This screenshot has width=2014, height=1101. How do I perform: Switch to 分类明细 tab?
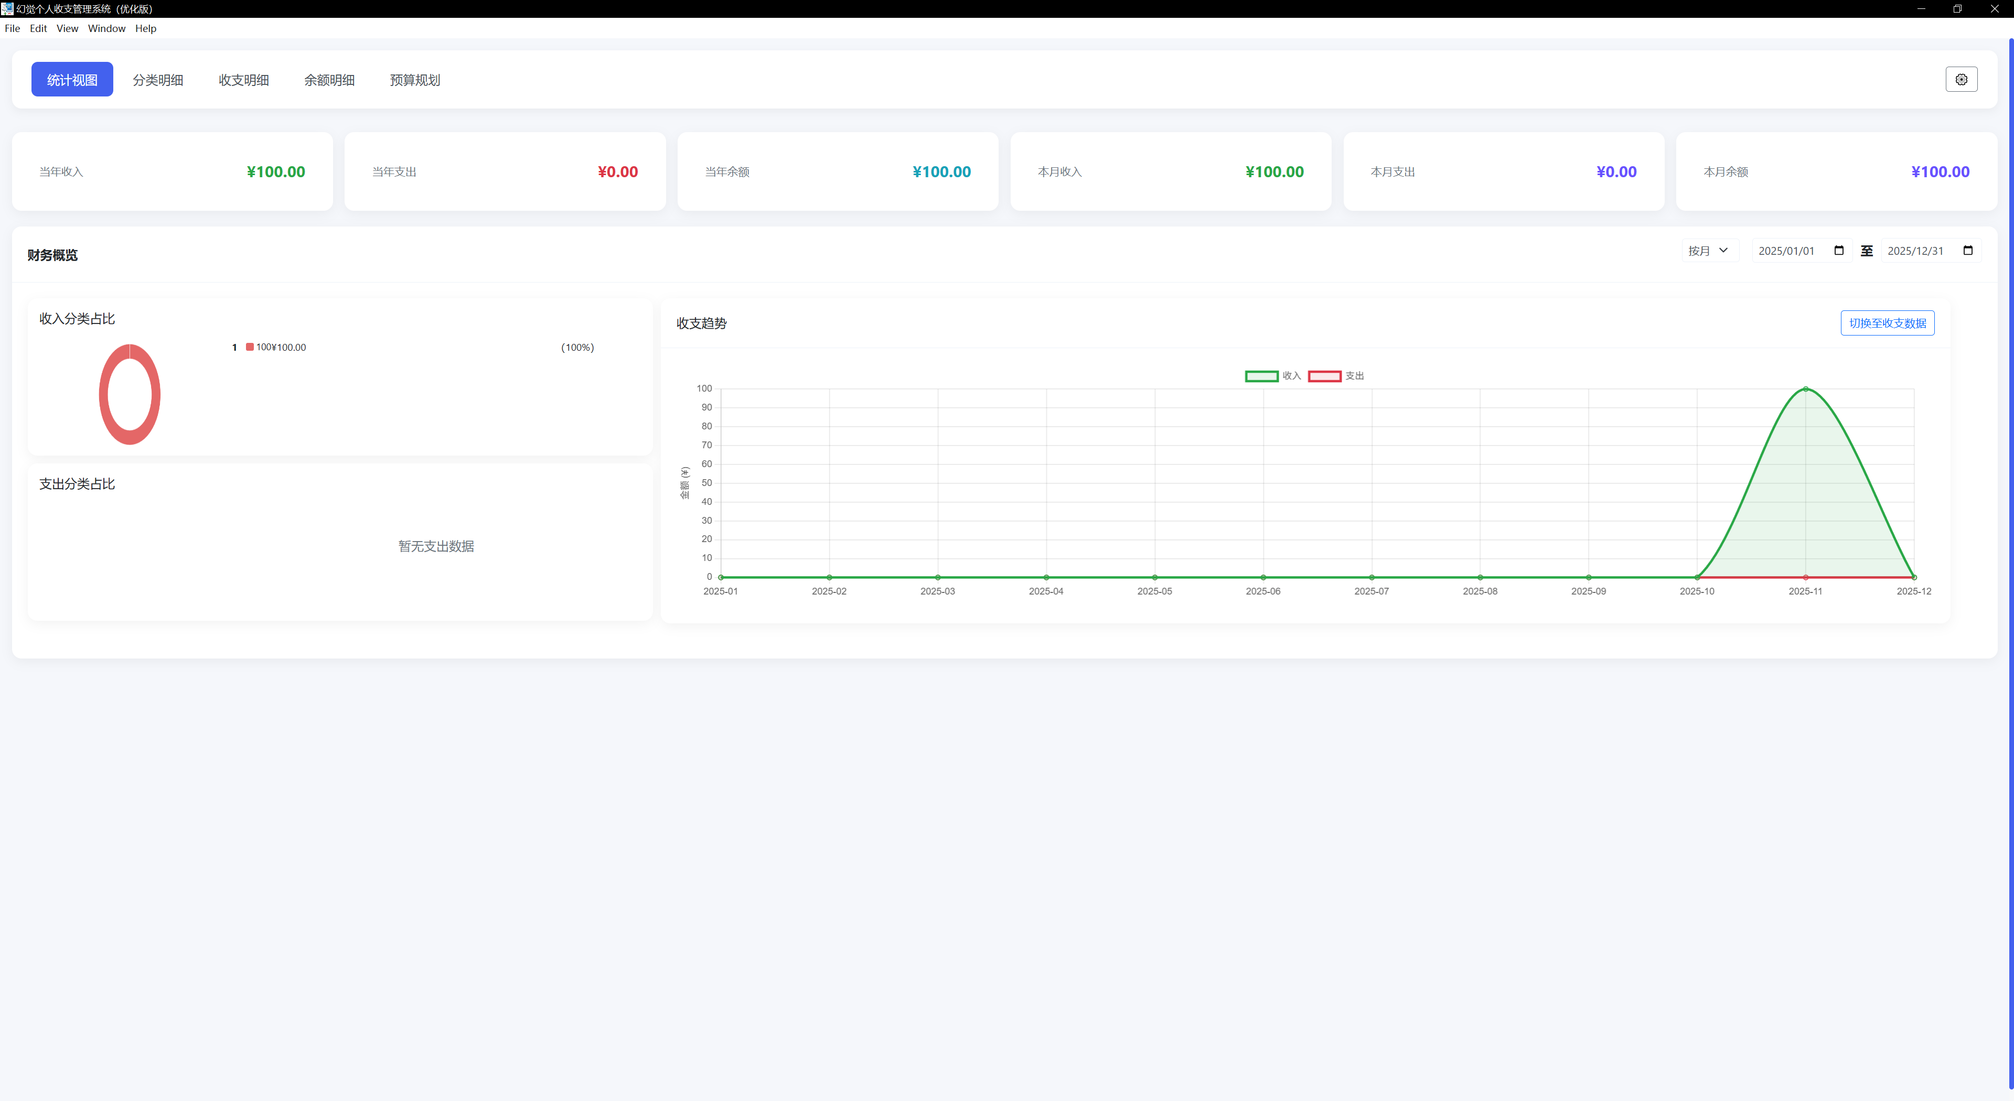[158, 80]
